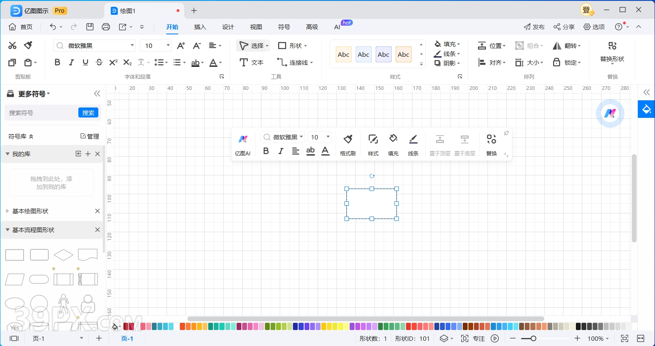Image resolution: width=655 pixels, height=346 pixels.
Task: Toggle 专注 focus mode in status bar
Action: click(473, 338)
